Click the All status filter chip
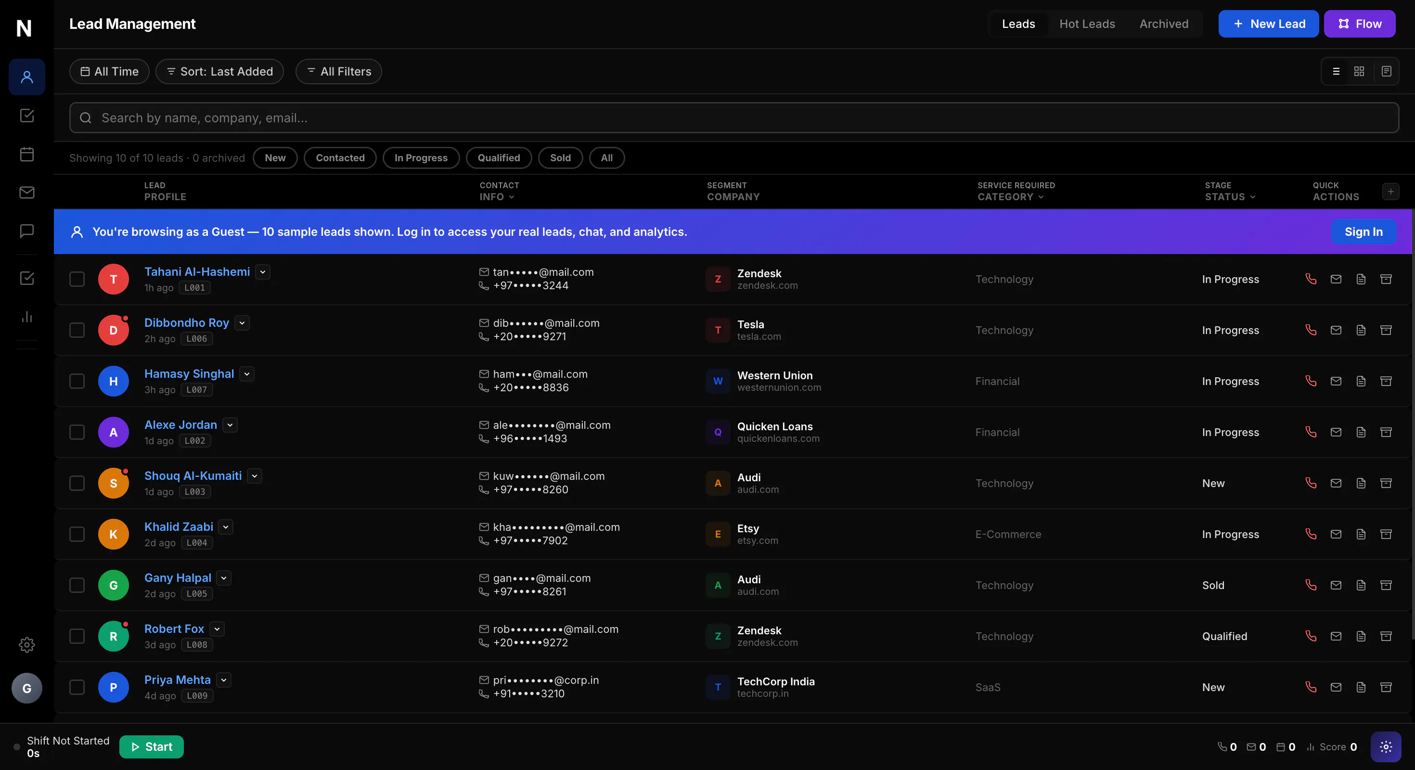 point(606,158)
